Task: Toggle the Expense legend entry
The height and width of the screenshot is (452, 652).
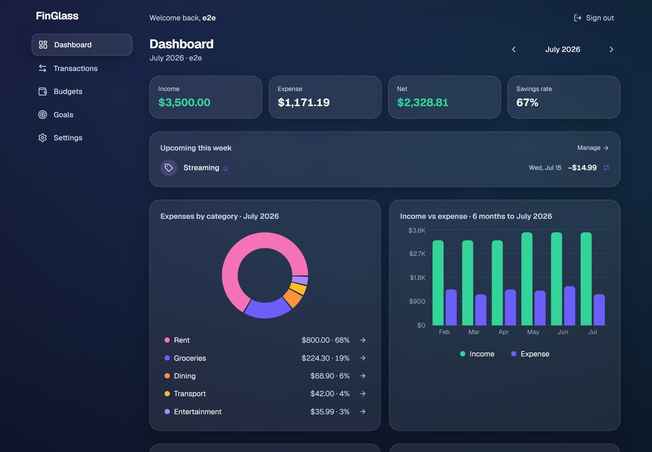Action: (530, 354)
